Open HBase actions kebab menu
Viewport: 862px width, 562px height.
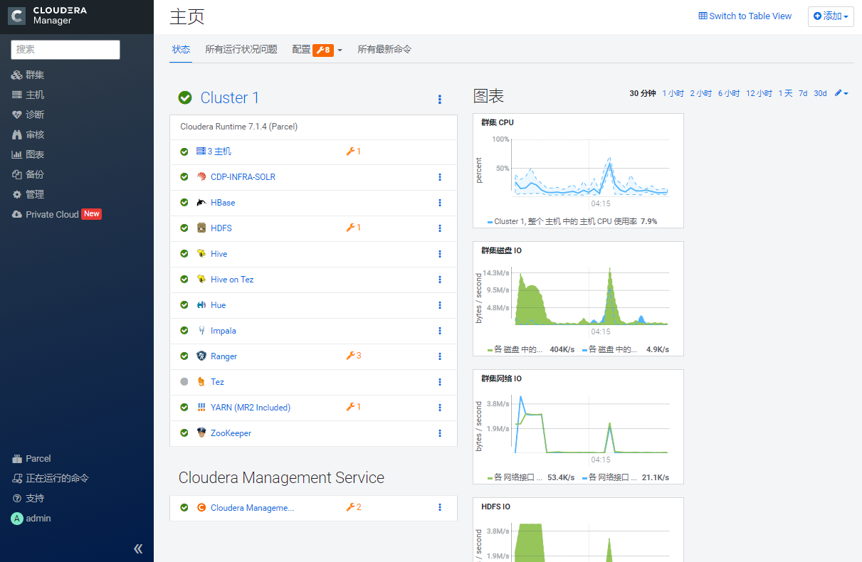coord(440,203)
